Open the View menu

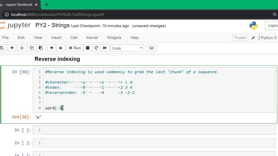coord(38,38)
